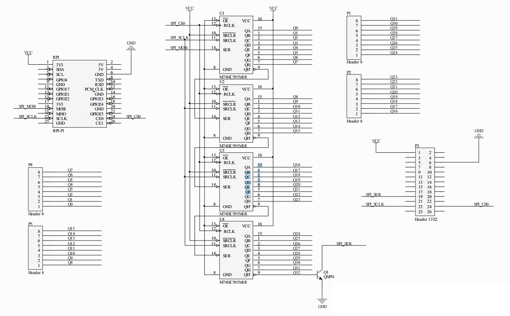
Task: Click the GPIO4 pin name on RPI
Action: tap(62, 80)
